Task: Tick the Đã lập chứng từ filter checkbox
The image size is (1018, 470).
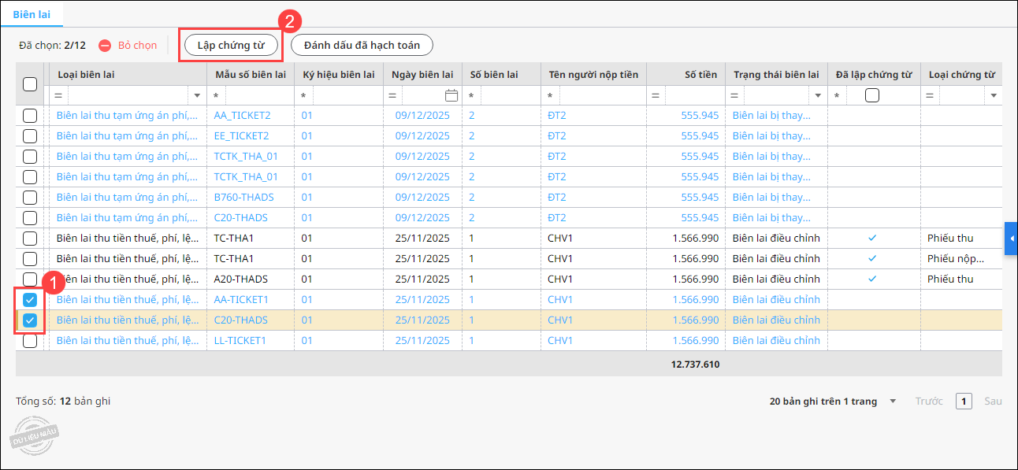Action: pos(872,95)
